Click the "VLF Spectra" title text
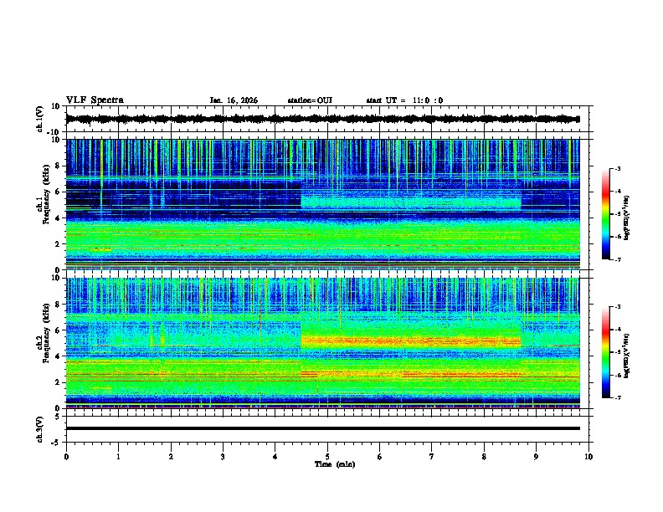663x512 pixels. tap(95, 100)
